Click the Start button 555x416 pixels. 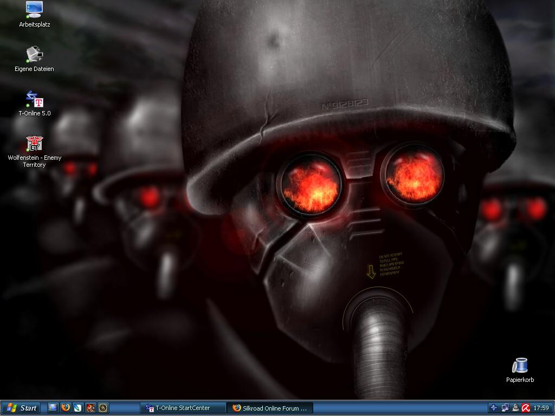point(22,408)
